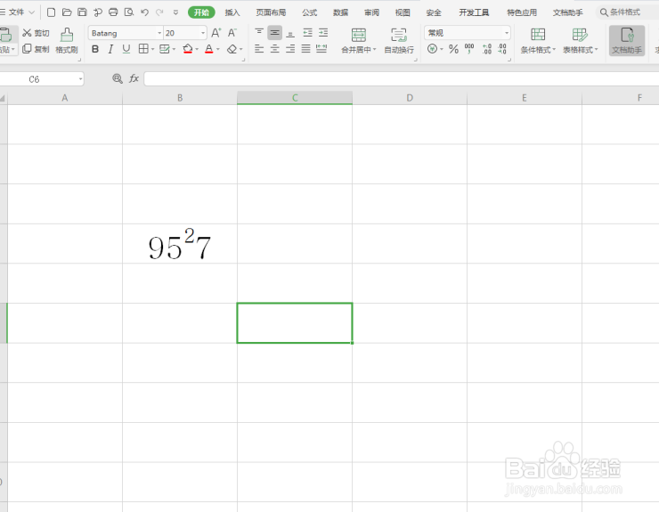Increase font size with A+ icon
The height and width of the screenshot is (512, 659).
(x=216, y=33)
